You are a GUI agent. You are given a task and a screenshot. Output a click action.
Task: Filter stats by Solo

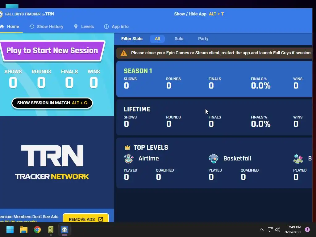(179, 39)
